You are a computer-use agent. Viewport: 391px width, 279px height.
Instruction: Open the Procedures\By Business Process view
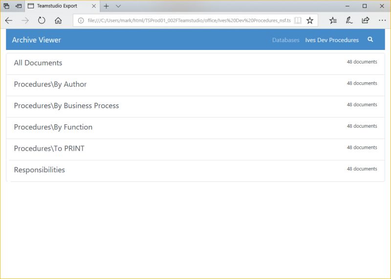click(x=195, y=107)
